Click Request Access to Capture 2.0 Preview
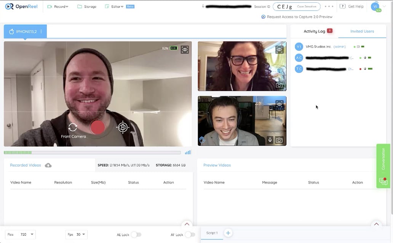 coord(297,17)
